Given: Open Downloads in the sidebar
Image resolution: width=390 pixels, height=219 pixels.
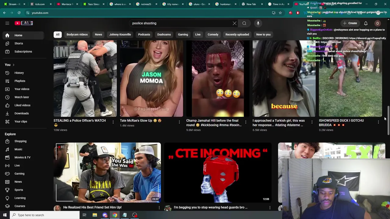Looking at the screenshot, I should pos(23,113).
